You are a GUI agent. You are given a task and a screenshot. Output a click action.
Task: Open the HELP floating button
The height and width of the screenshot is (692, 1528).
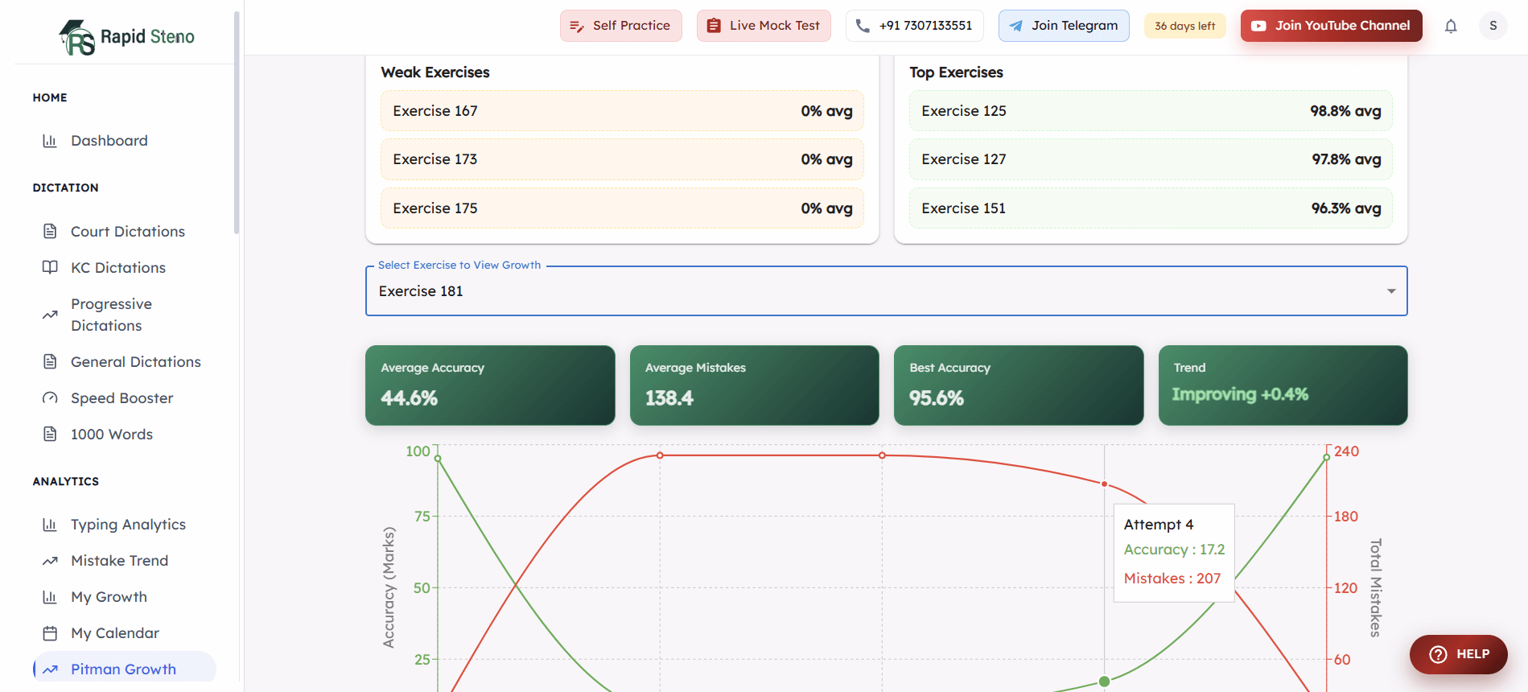point(1458,654)
